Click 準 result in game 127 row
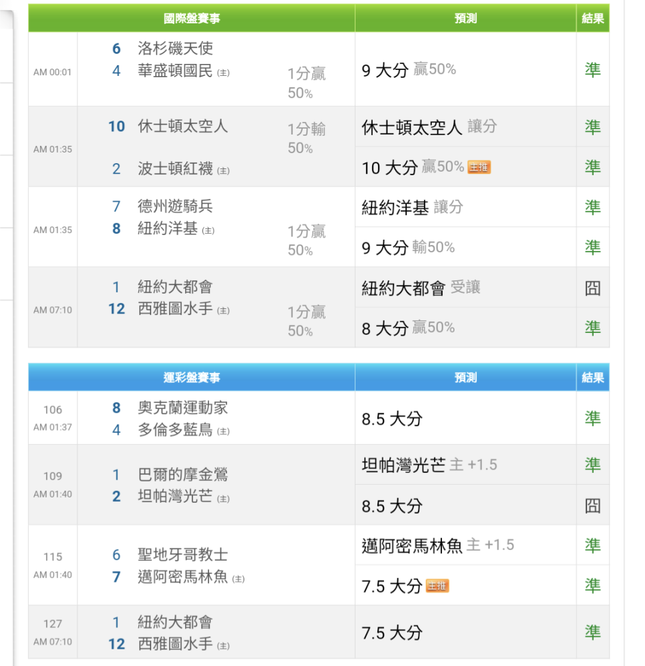The width and height of the screenshot is (645, 666). pos(593,633)
